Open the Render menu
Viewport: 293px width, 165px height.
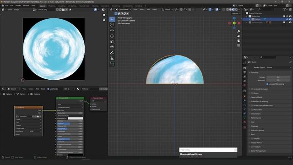pyautogui.click(x=18, y=5)
